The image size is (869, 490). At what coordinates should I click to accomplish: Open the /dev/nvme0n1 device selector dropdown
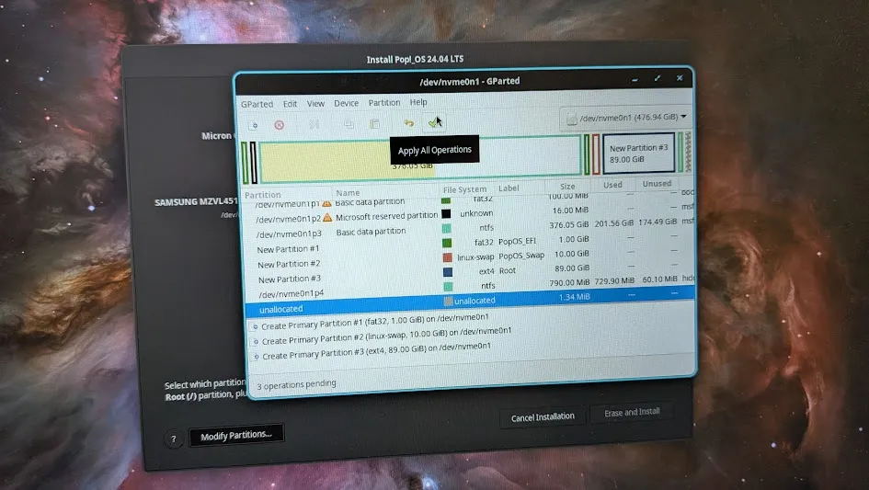pos(627,118)
